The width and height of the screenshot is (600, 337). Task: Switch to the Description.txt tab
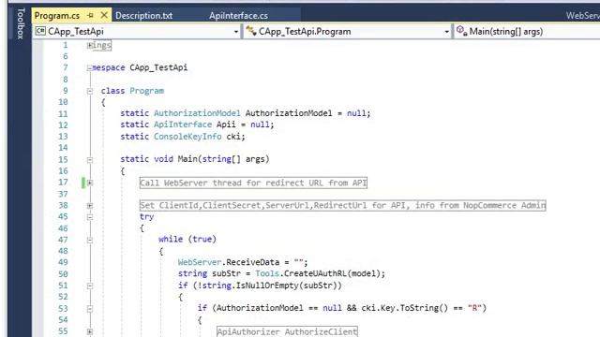click(143, 16)
